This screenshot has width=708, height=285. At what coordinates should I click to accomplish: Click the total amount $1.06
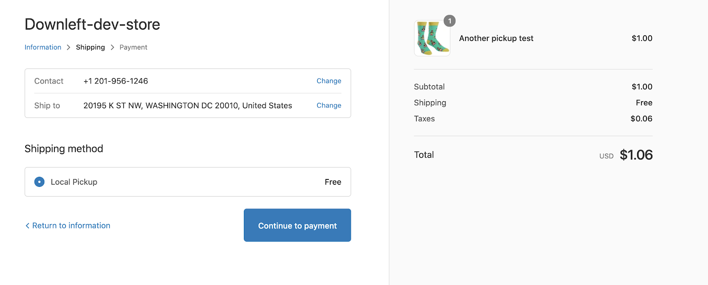pos(636,155)
